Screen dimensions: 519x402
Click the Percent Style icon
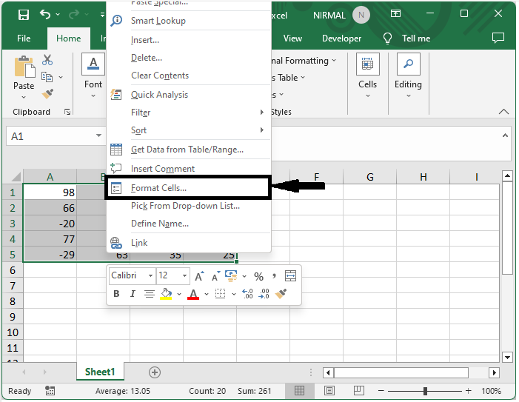(x=258, y=276)
